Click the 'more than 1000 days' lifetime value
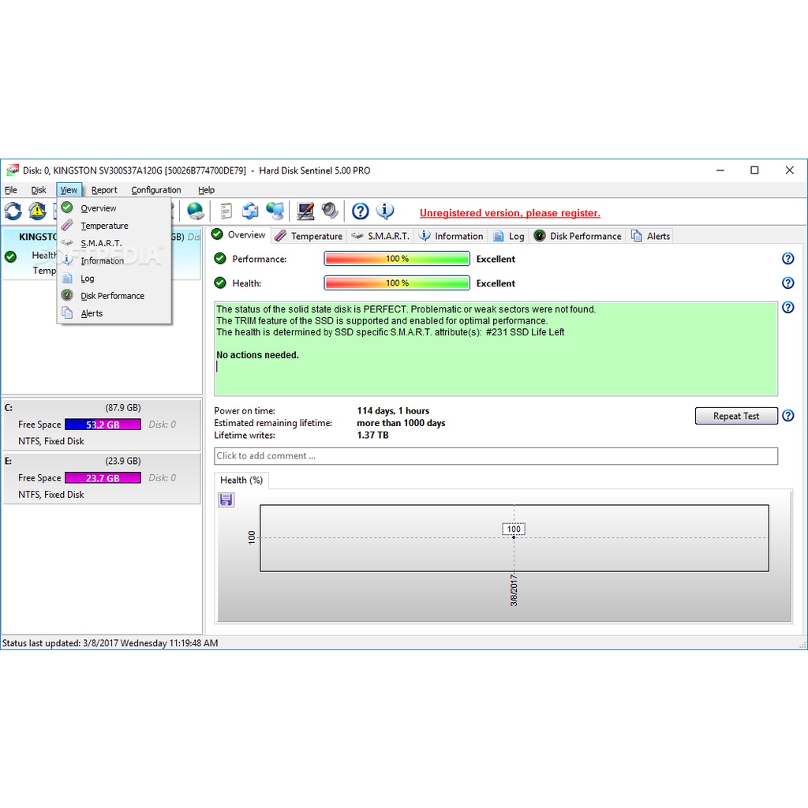The height and width of the screenshot is (808, 808). pyautogui.click(x=401, y=423)
